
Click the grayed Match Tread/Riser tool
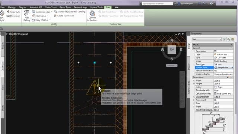click(108, 16)
